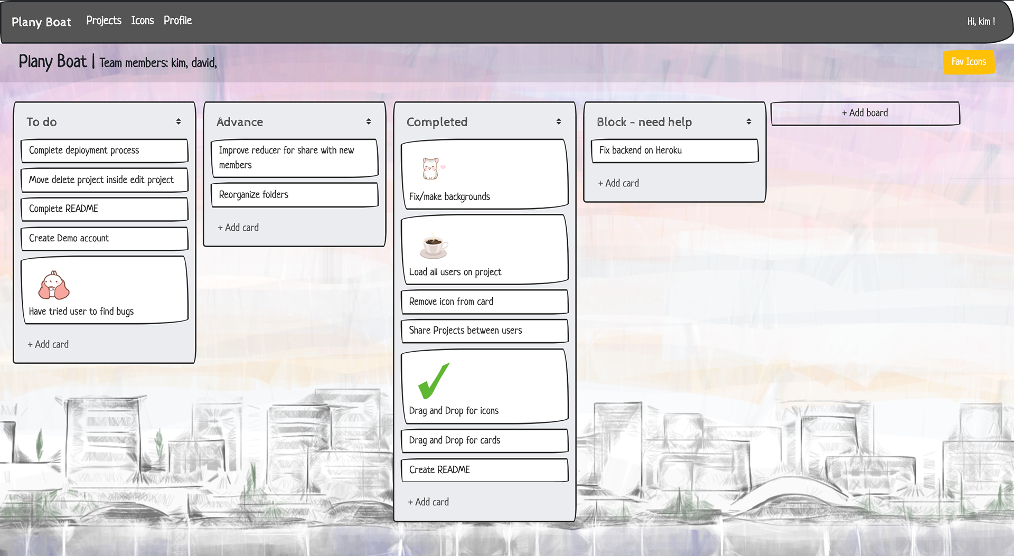Click the Plany Boat brand logo in navbar

pyautogui.click(x=41, y=22)
